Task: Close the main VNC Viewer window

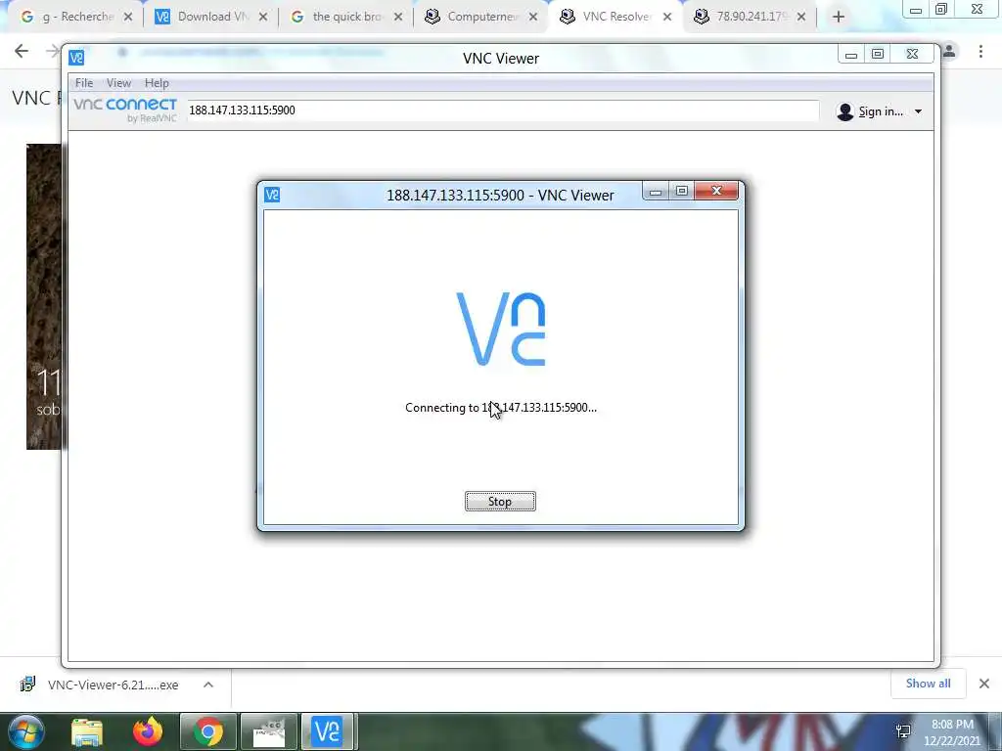Action: pos(913,55)
